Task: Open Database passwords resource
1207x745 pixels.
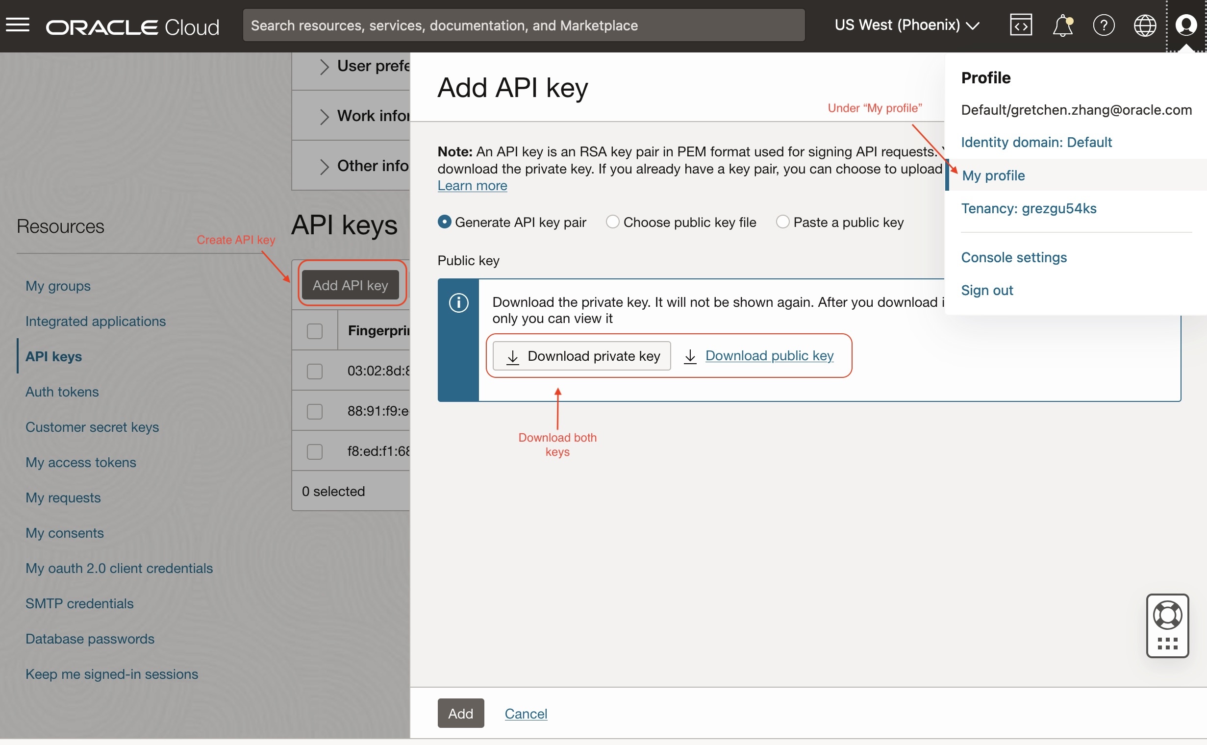Action: 90,639
